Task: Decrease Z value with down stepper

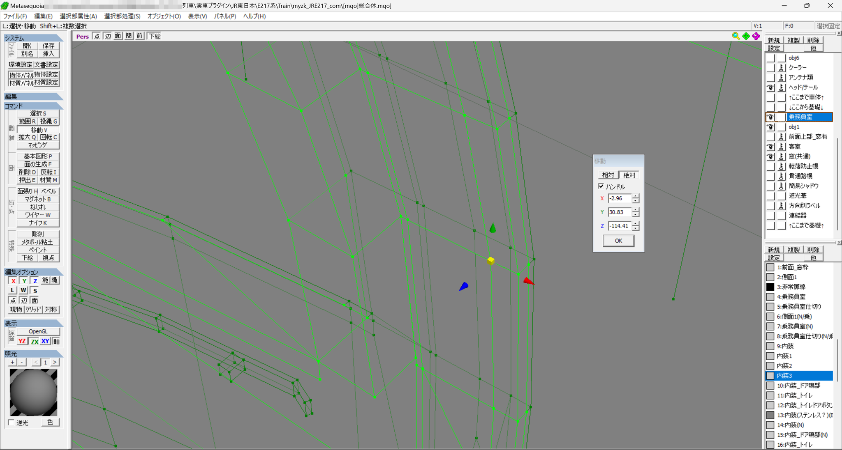Action: [x=636, y=228]
